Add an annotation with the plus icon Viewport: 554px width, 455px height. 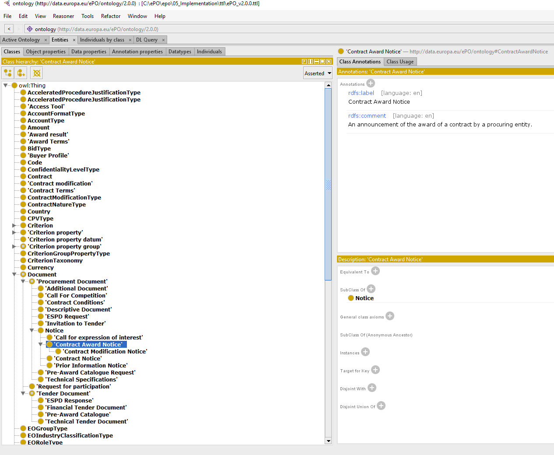click(x=371, y=83)
